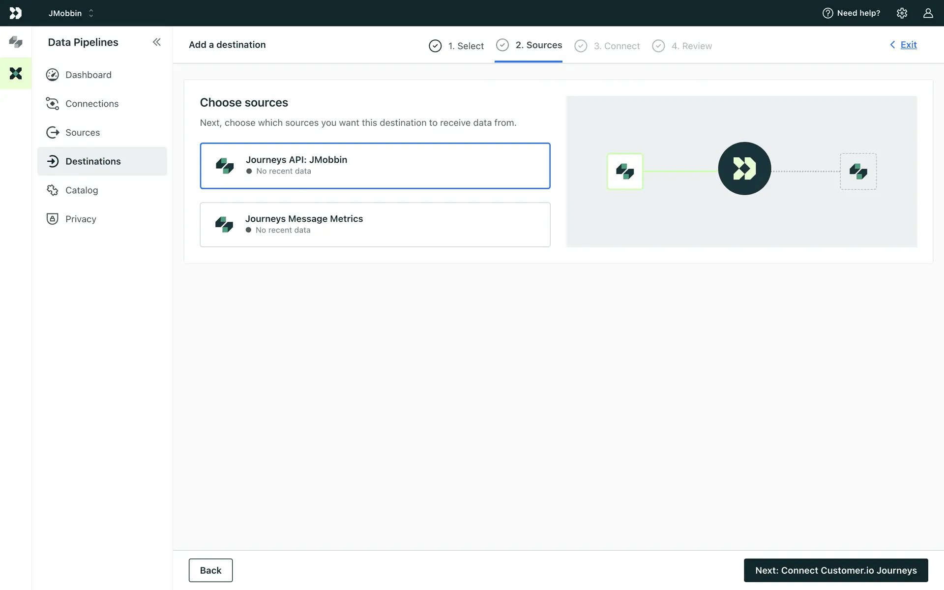This screenshot has height=590, width=944.
Task: Select the Data Pipelines icon in left rail
Action: [x=16, y=74]
